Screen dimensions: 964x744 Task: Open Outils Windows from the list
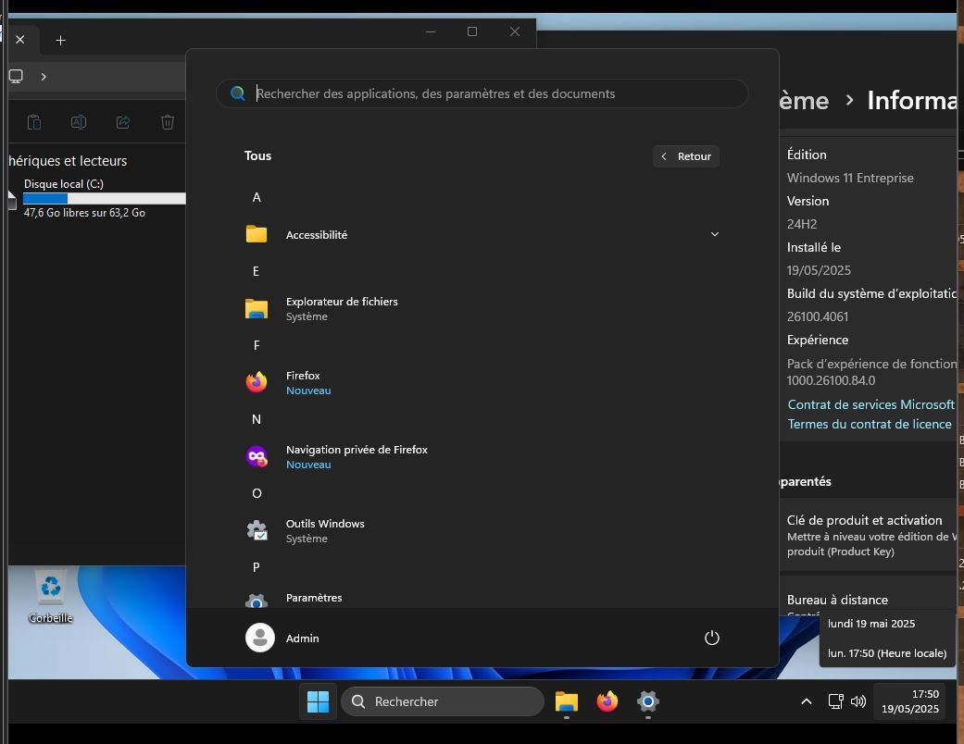[324, 530]
